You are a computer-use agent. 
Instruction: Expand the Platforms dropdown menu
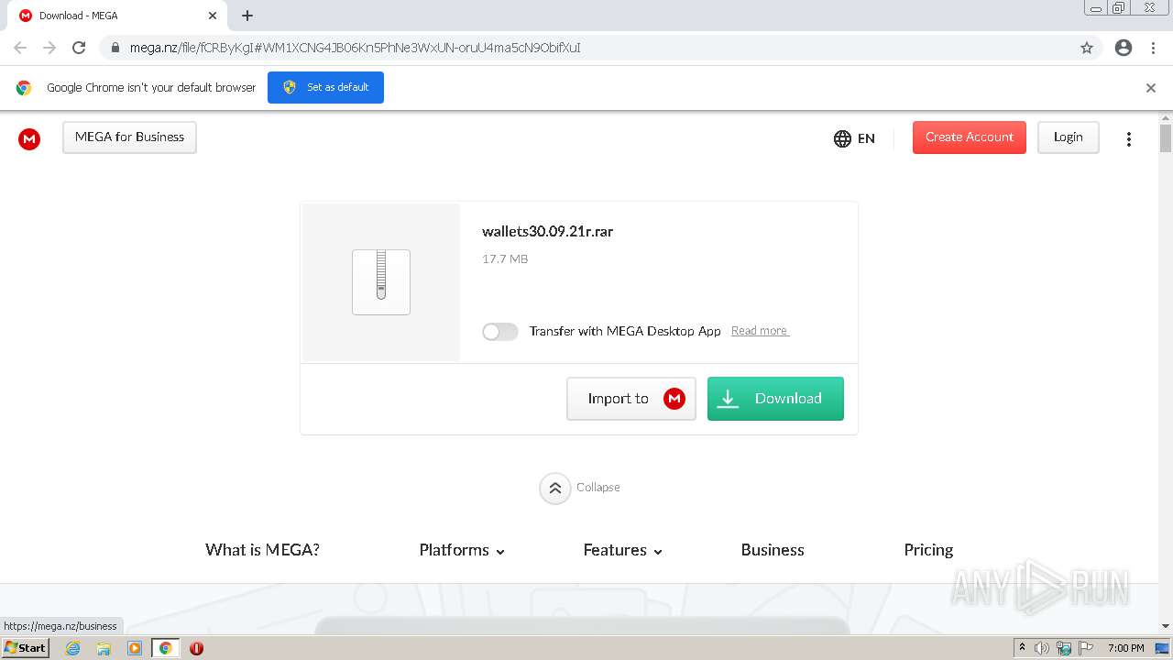[462, 550]
